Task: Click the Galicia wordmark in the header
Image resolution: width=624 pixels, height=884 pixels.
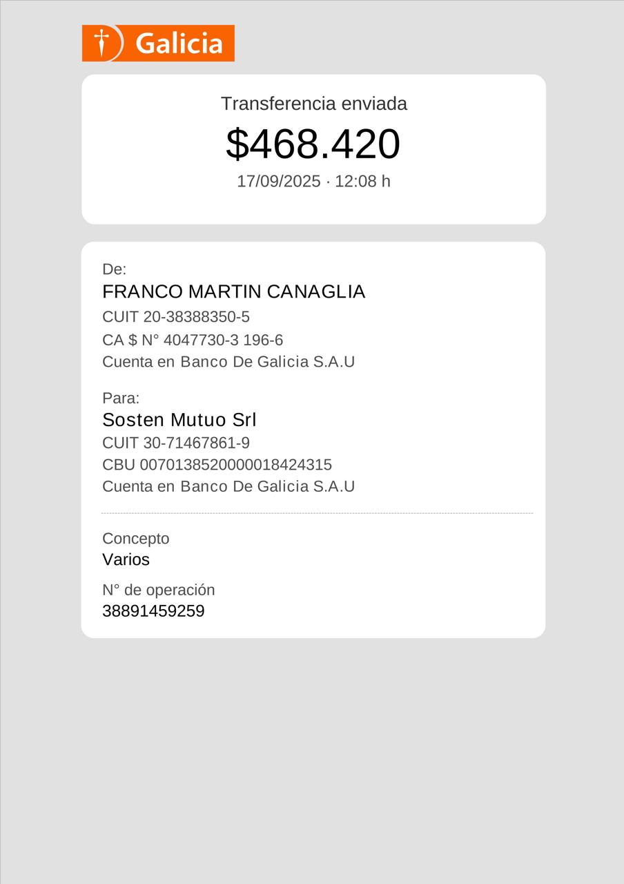Action: pos(179,44)
